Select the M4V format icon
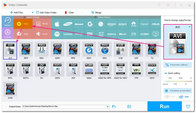Viewport: 196px width, 113px height. tap(105, 49)
